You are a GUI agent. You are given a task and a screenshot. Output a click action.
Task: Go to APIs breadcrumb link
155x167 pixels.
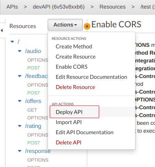tap(12, 7)
